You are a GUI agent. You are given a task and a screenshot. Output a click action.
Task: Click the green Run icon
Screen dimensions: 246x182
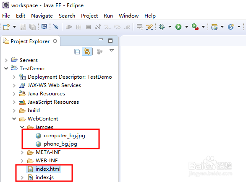click(x=178, y=27)
